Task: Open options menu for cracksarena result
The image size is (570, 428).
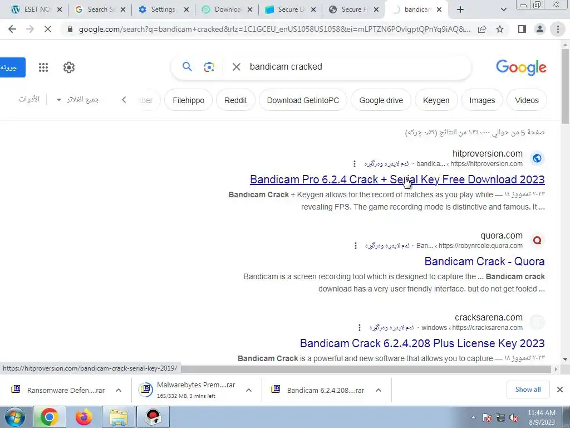Action: [360, 328]
